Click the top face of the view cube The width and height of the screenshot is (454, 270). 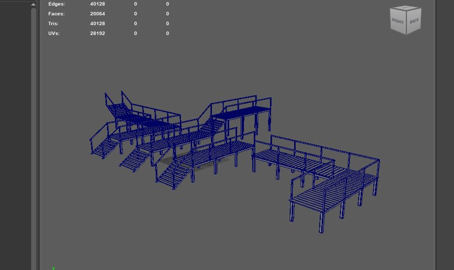[405, 8]
